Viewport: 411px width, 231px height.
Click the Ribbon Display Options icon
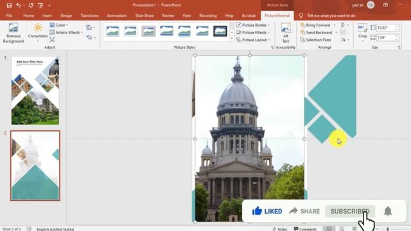point(385,5)
